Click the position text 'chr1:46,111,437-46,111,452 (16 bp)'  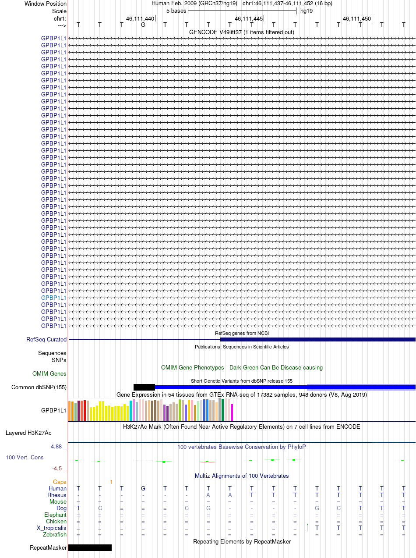287,4
